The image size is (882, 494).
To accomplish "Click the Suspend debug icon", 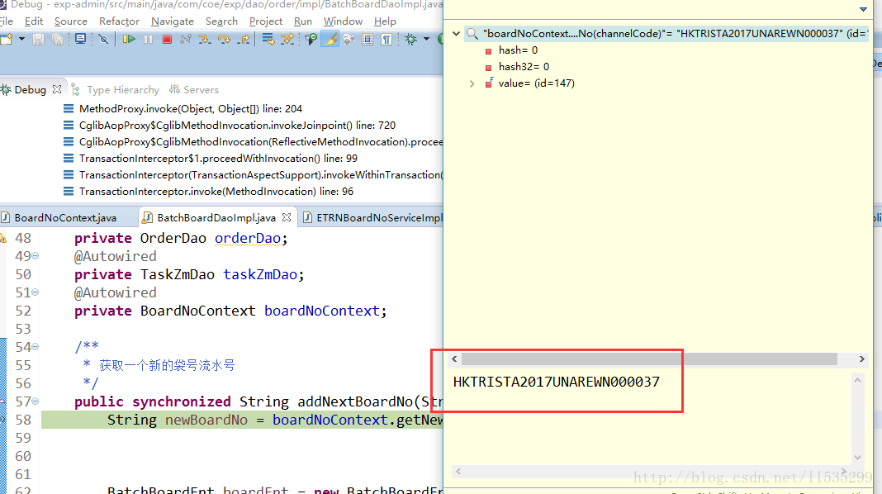I will pos(148,39).
